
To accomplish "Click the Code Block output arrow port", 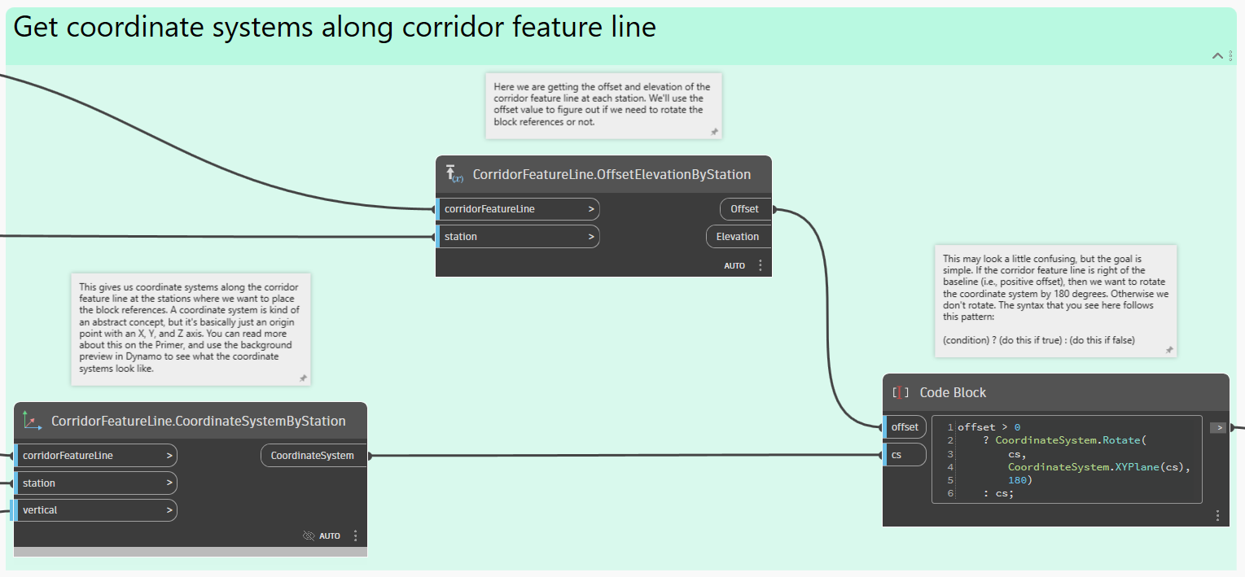I will [x=1217, y=427].
